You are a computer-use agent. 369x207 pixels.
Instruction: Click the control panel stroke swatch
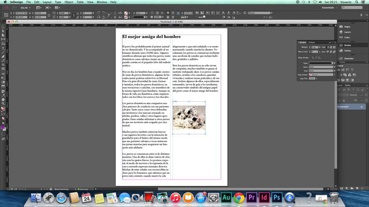(126, 17)
